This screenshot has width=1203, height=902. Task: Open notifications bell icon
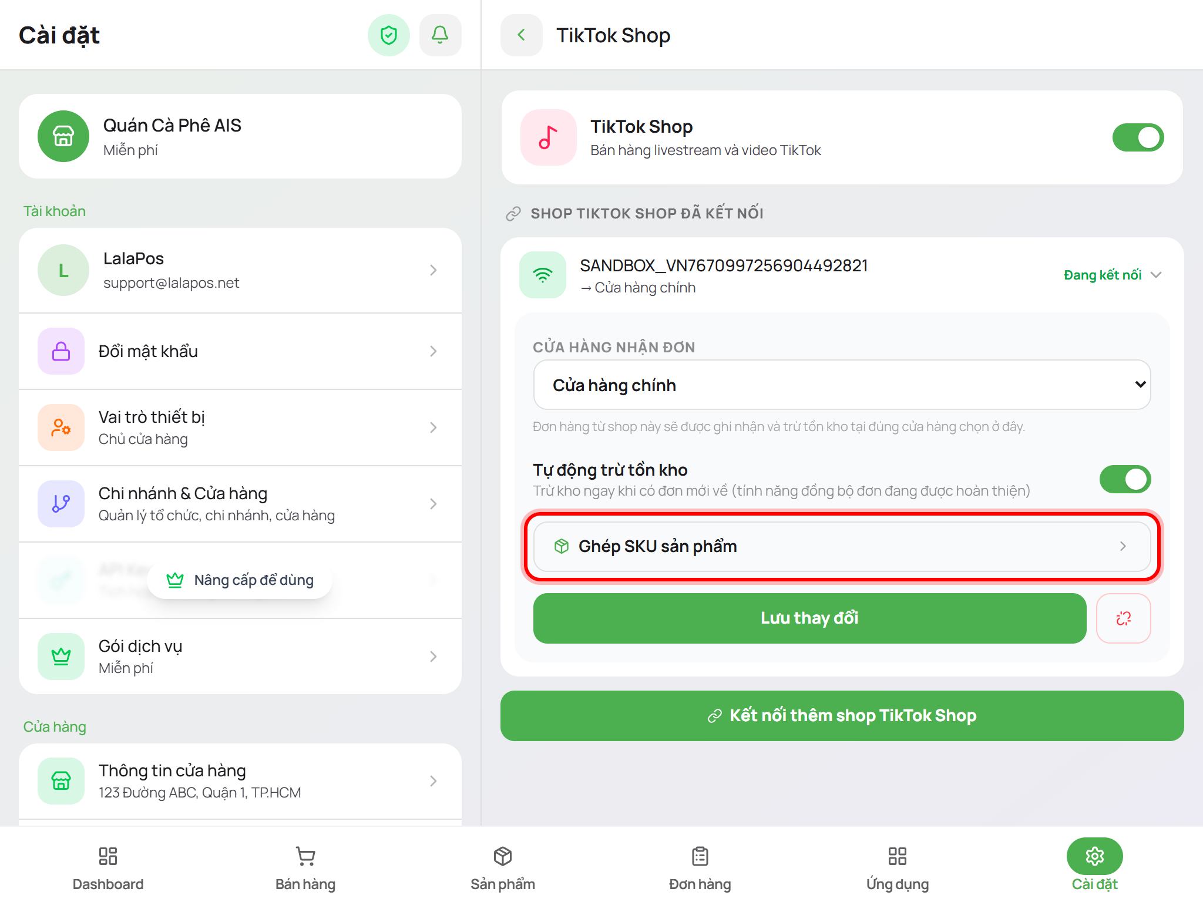[x=440, y=35]
